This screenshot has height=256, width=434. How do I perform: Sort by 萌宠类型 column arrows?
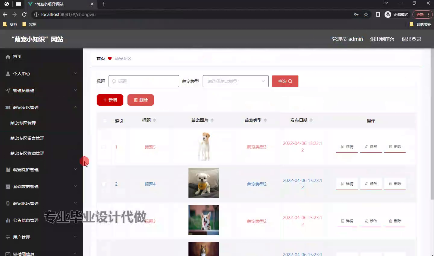click(x=265, y=120)
